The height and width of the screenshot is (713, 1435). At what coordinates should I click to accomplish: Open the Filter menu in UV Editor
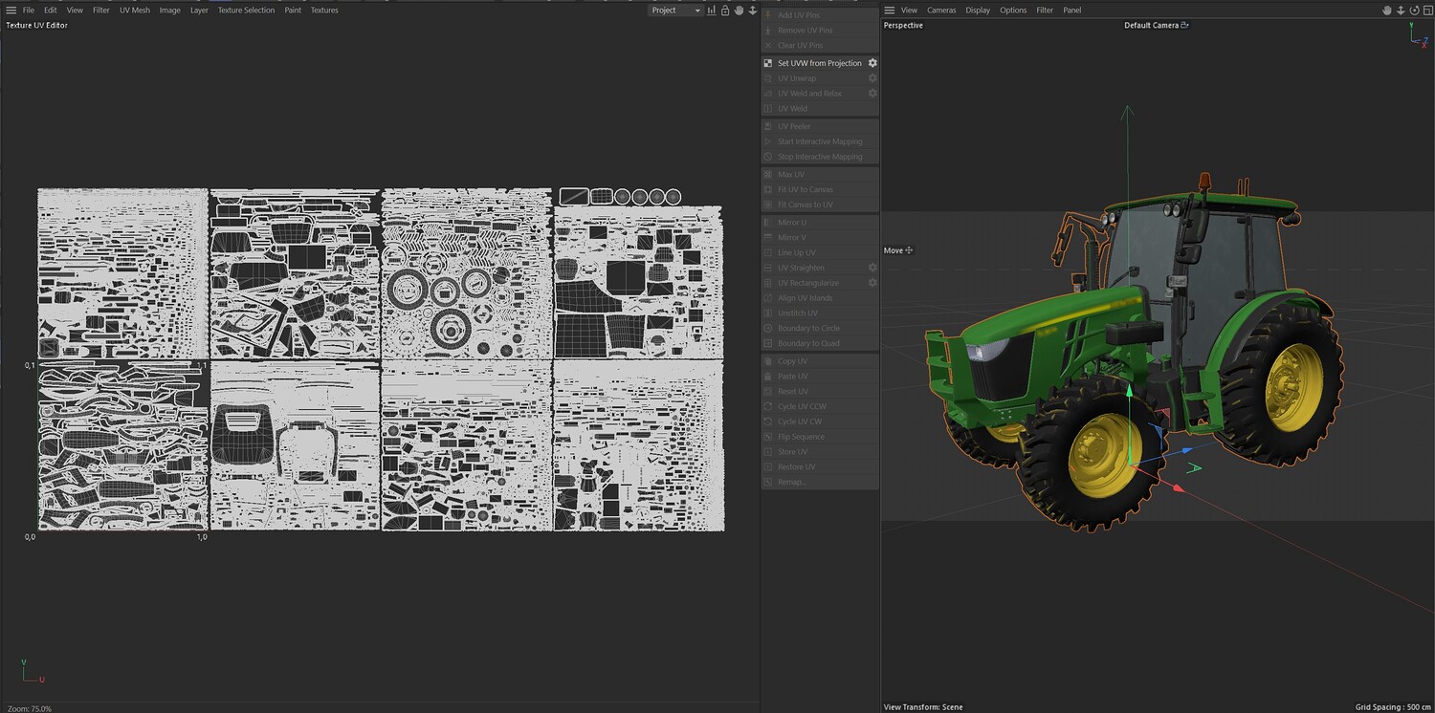tap(101, 11)
